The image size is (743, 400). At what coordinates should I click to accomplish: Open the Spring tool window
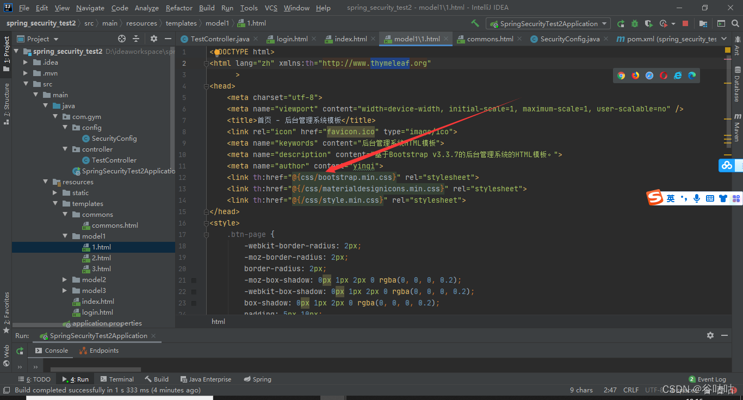pyautogui.click(x=258, y=379)
